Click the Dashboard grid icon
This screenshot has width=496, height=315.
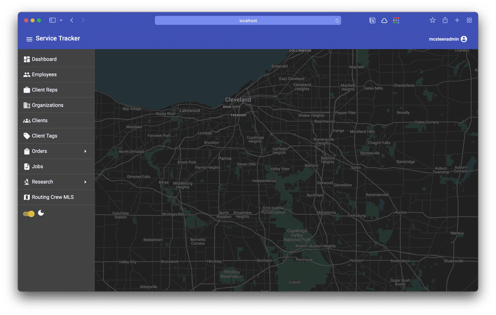pyautogui.click(x=27, y=59)
